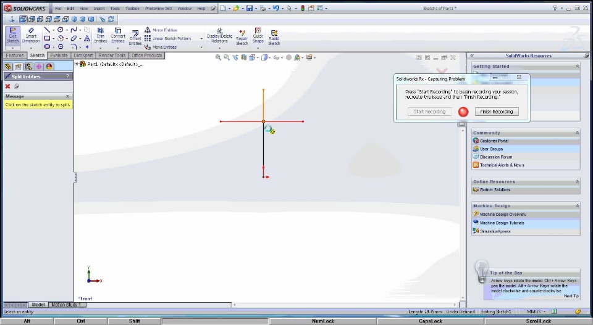Open the Insert menu
593x325 pixels.
[x=99, y=8]
